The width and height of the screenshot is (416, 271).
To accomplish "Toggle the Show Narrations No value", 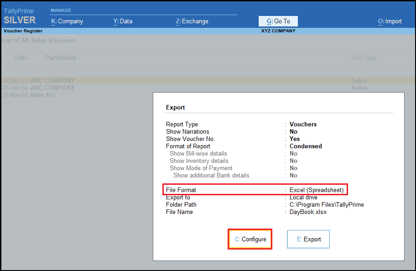I will pyautogui.click(x=293, y=131).
